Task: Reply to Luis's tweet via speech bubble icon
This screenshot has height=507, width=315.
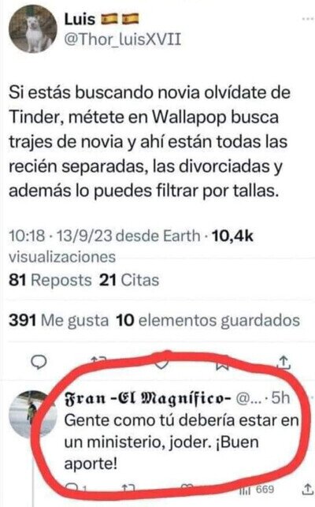Action: coord(39,362)
